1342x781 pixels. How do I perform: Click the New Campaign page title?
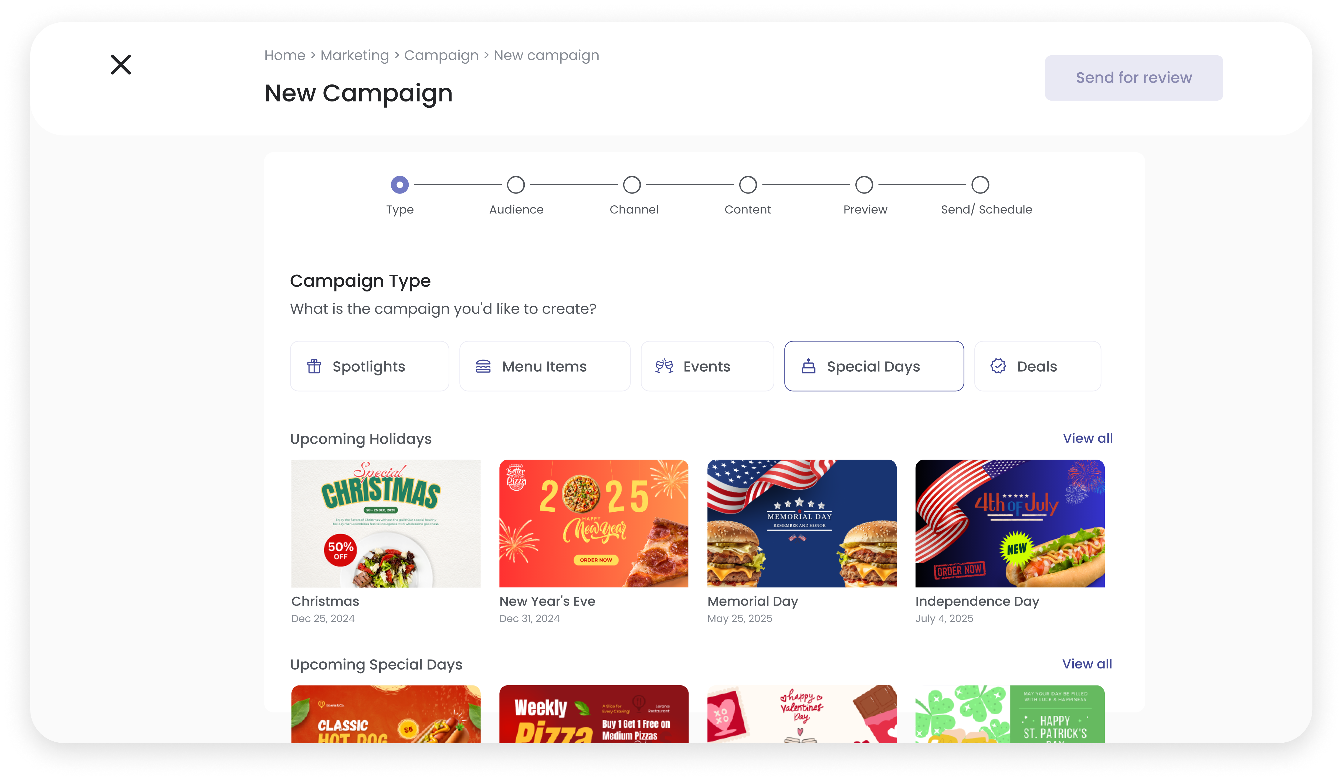[358, 94]
